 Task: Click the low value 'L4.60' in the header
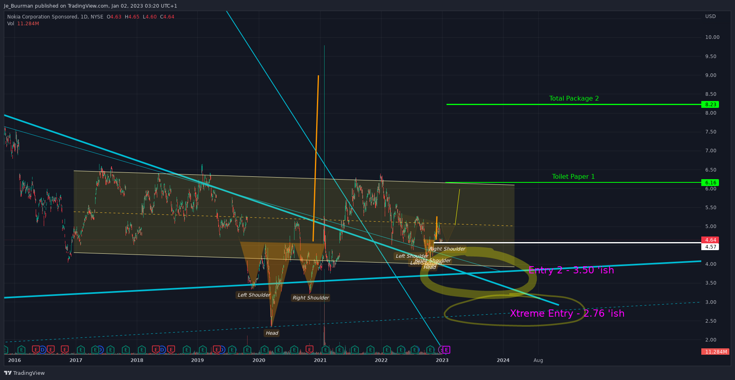pos(150,17)
